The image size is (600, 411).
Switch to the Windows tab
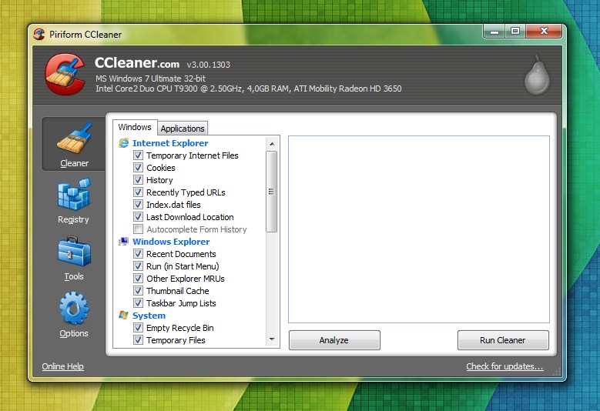[135, 127]
